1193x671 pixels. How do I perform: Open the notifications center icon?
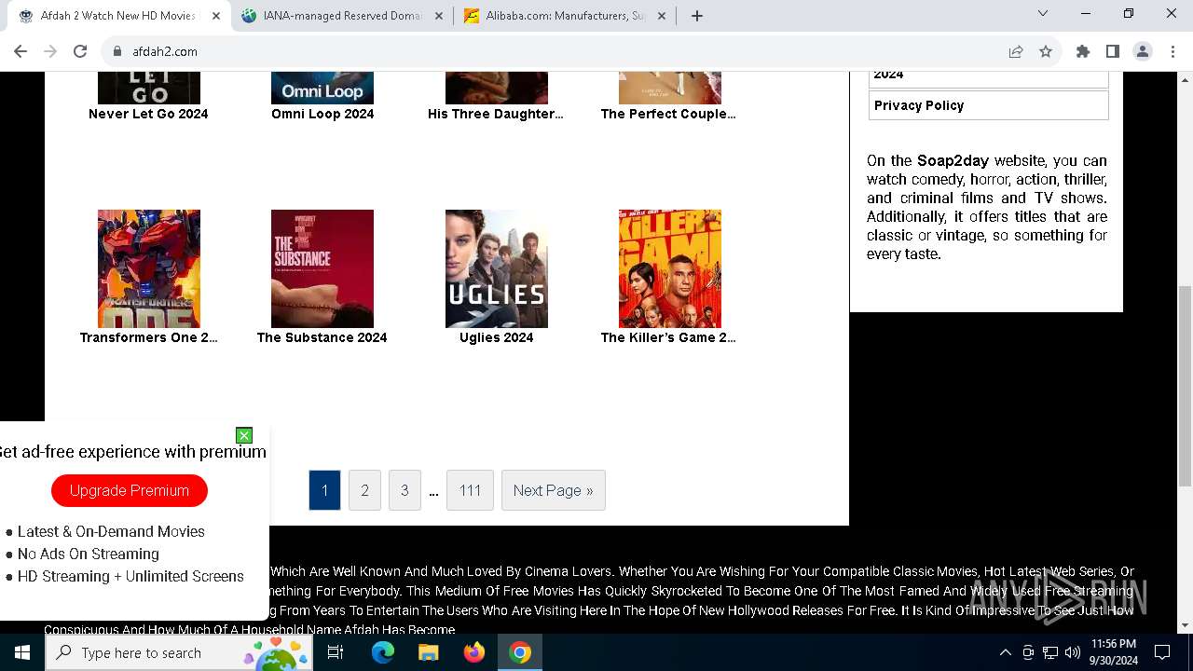click(1162, 652)
